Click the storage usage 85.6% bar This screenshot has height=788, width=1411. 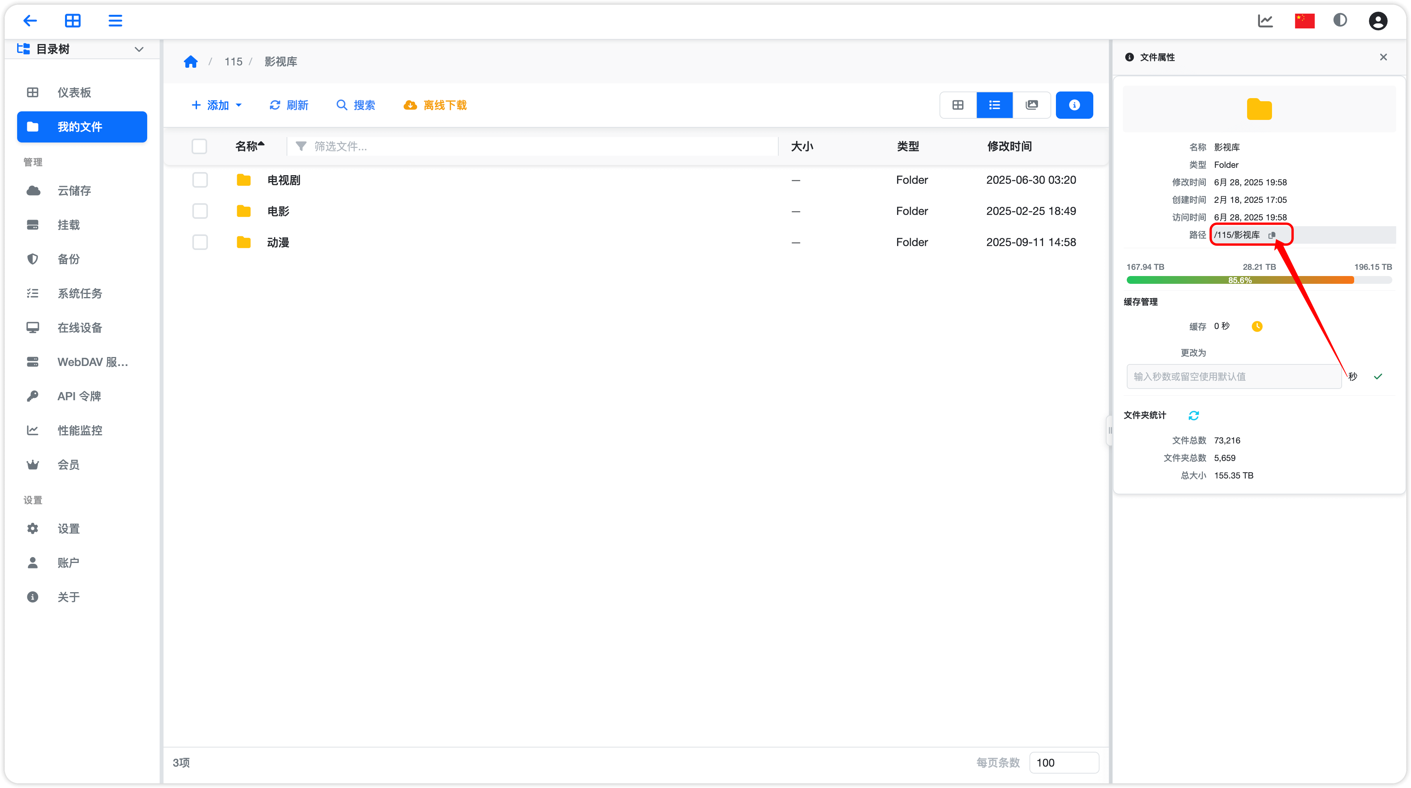[x=1240, y=280]
